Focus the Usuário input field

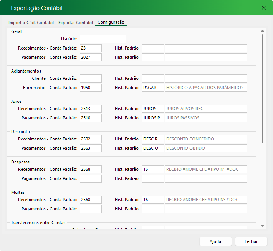tap(103, 39)
